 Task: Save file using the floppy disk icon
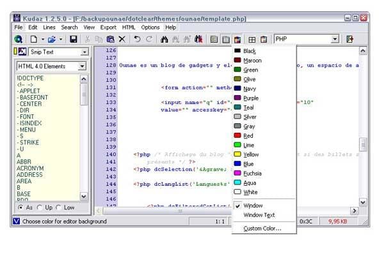(73, 39)
